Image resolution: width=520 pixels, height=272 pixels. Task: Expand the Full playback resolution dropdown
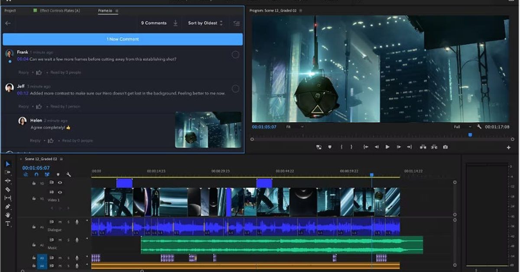click(x=462, y=127)
